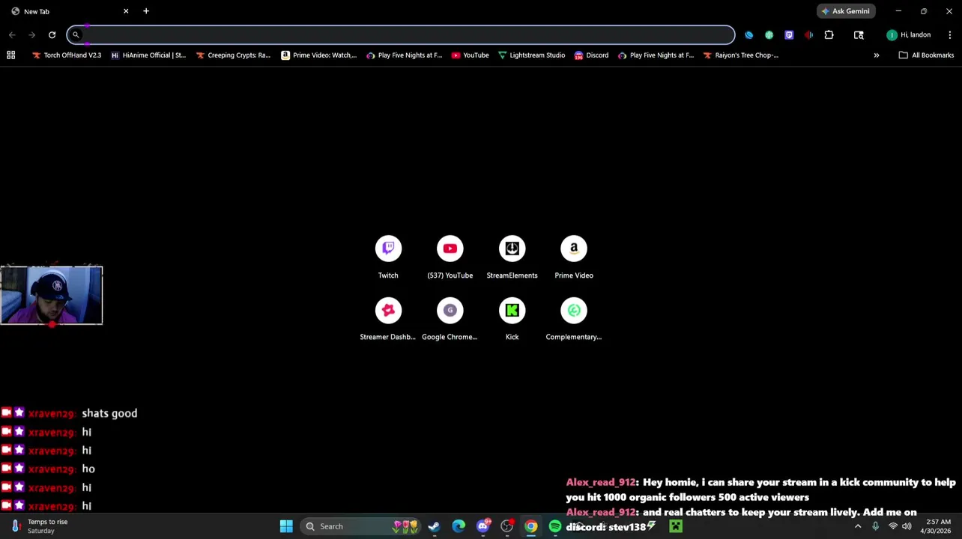Click the green ChatGPT-style extension icon
962x539 pixels.
tap(769, 34)
